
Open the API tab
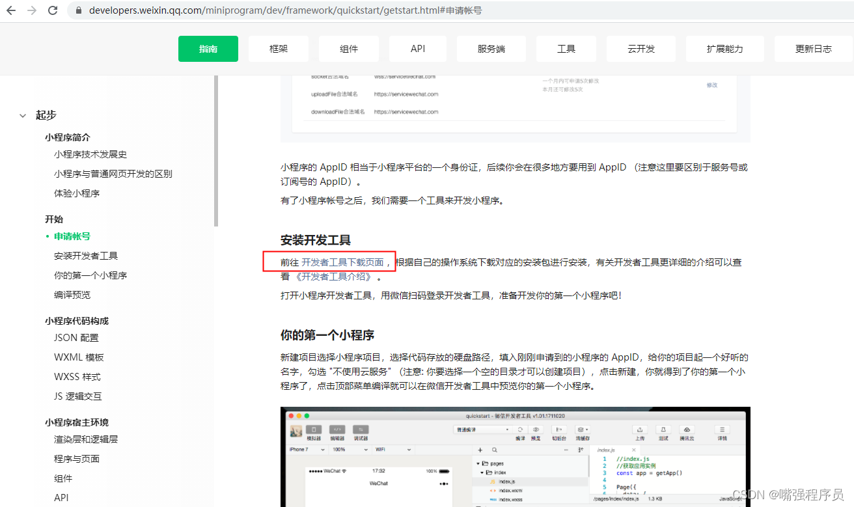click(418, 49)
